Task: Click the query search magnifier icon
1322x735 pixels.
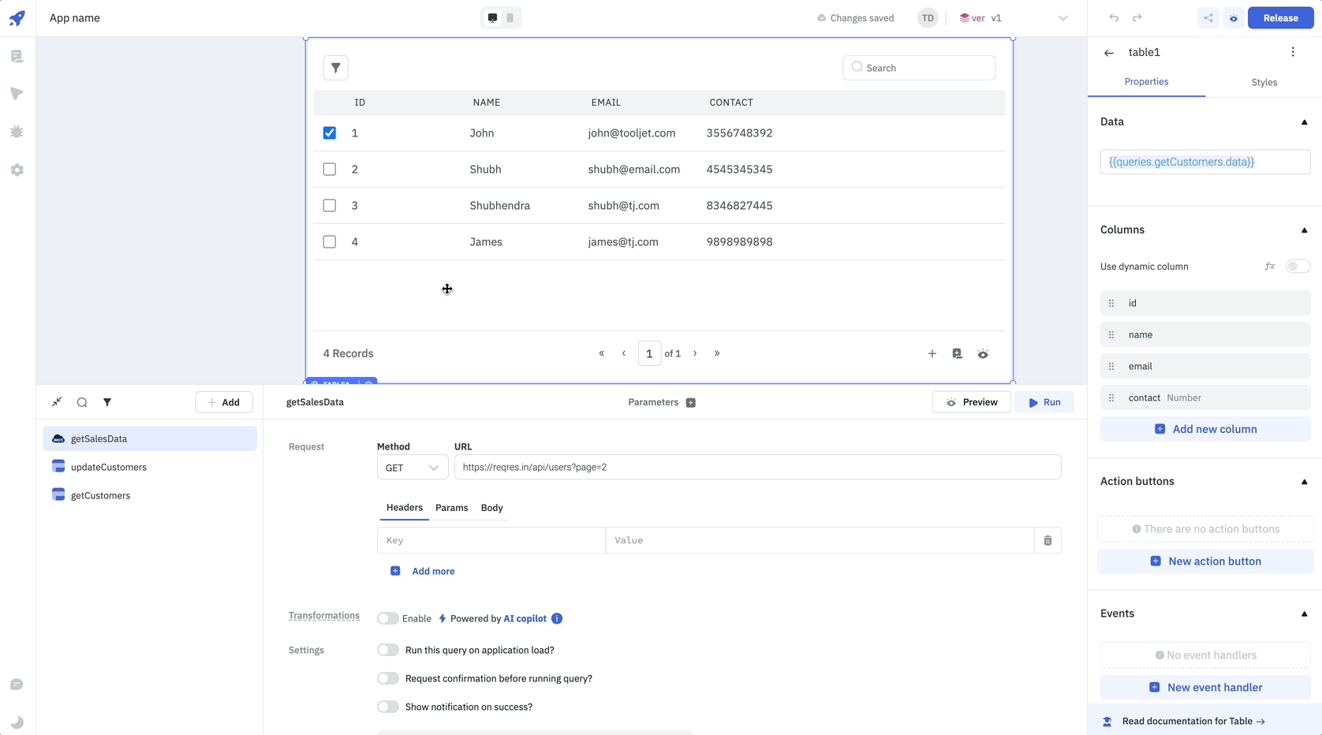Action: click(x=82, y=402)
